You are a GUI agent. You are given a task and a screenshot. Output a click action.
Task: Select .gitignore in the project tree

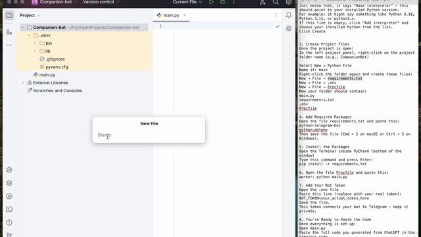tap(55, 59)
